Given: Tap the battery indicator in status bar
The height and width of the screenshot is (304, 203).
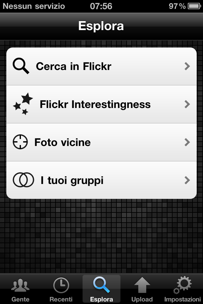Looking at the screenshot, I should click(194, 6).
